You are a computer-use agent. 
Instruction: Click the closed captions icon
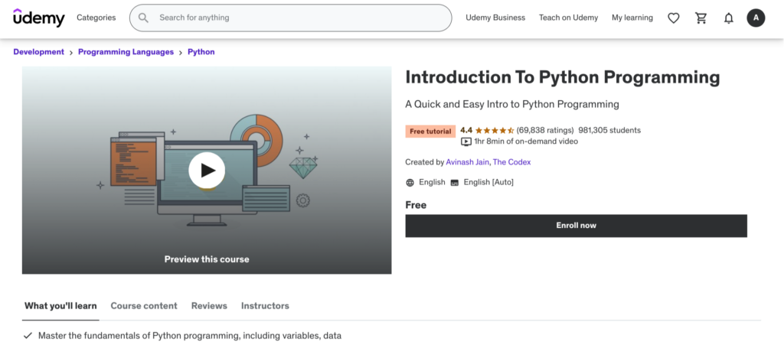pyautogui.click(x=454, y=182)
